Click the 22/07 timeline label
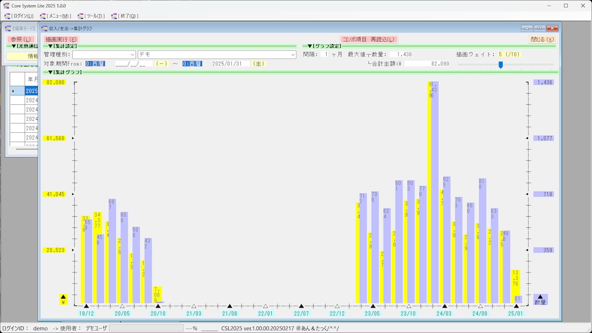592x333 pixels. click(x=301, y=314)
